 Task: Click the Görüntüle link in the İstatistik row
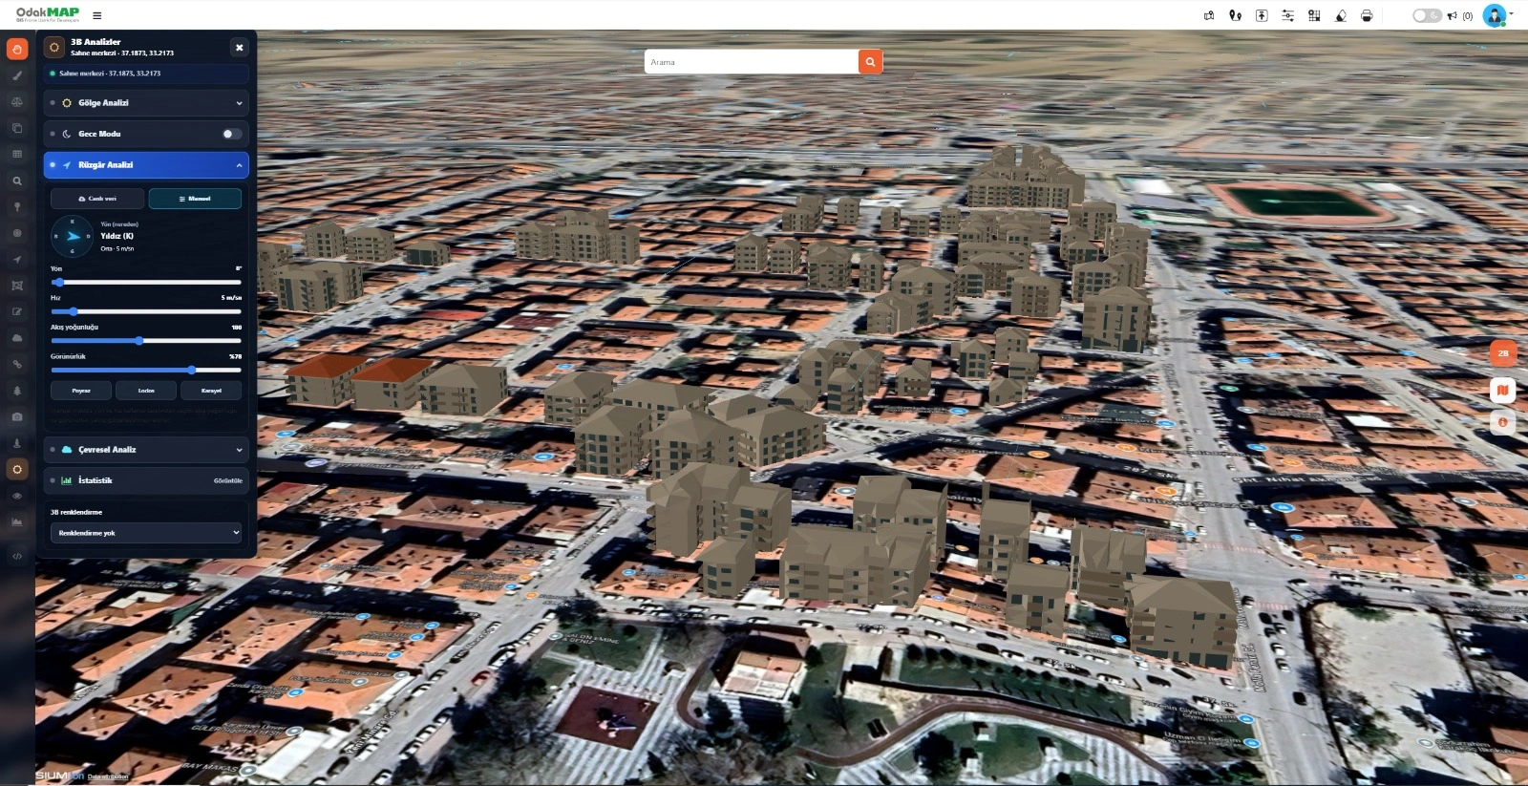tap(228, 481)
